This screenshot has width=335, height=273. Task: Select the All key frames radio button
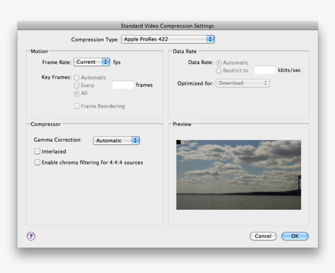tap(76, 93)
